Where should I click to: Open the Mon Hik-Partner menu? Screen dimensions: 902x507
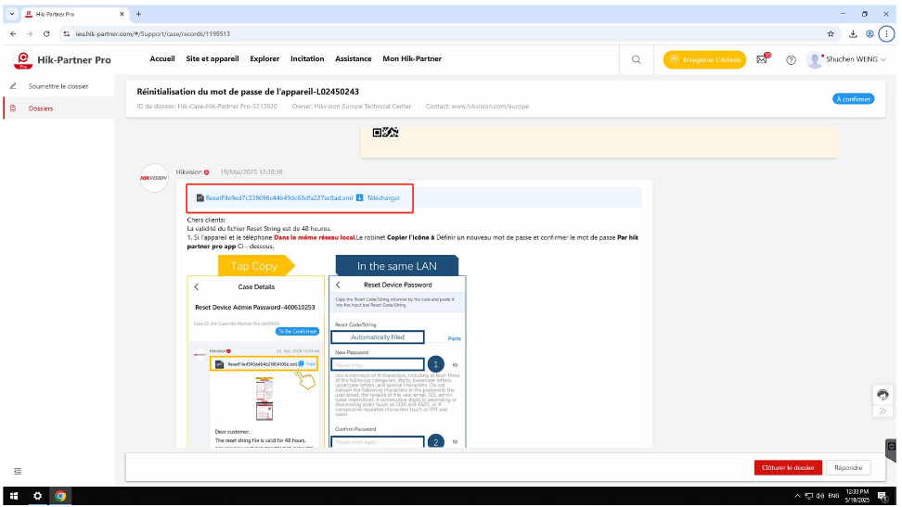pos(412,58)
